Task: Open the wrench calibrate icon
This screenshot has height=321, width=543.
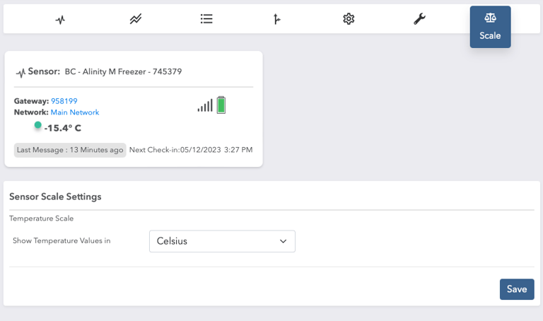Action: click(x=419, y=18)
